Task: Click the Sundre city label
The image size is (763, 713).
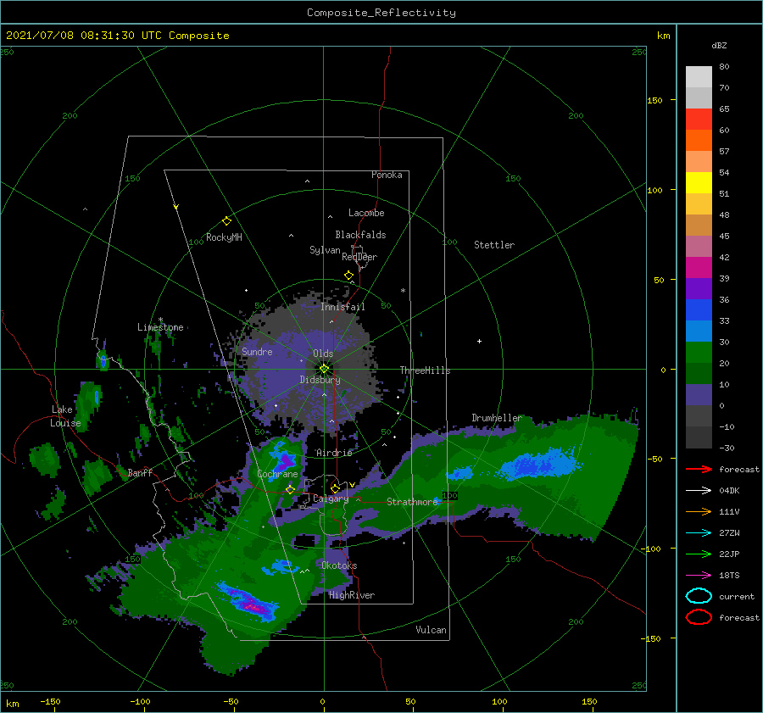Action: coord(257,351)
